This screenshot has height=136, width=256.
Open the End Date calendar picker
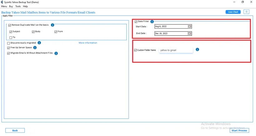click(190, 34)
